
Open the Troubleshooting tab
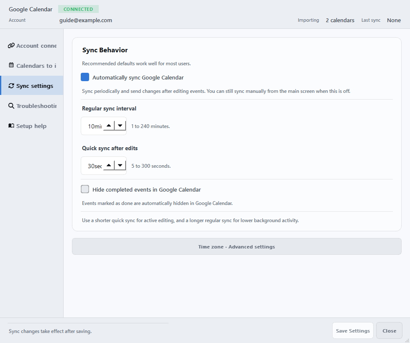click(32, 106)
